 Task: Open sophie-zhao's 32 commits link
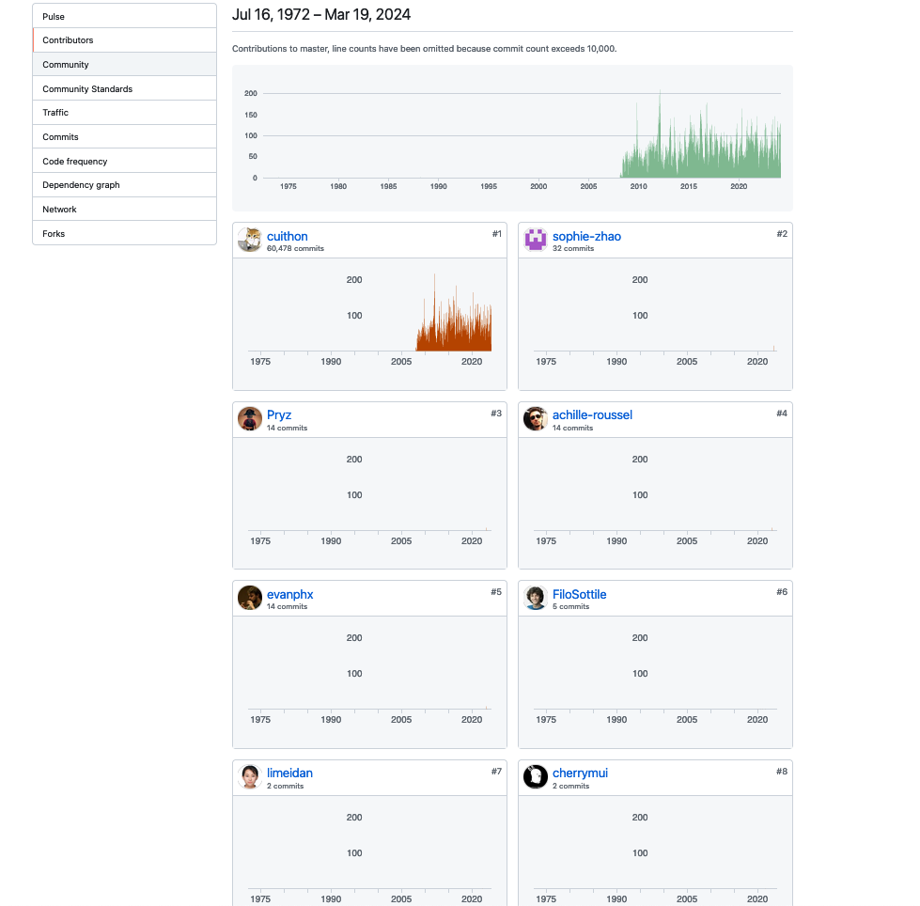coord(573,249)
